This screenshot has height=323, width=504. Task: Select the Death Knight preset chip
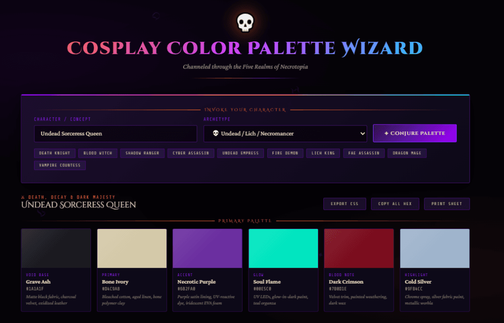(55, 153)
